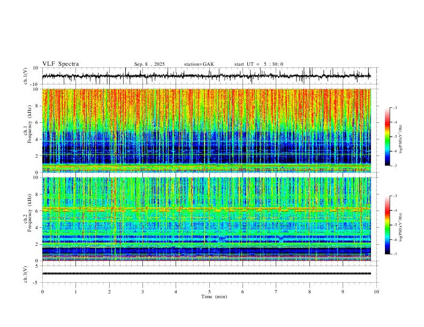Click the "start UT = 5 :30: 0" text
The width and height of the screenshot is (424, 327).
pyautogui.click(x=259, y=64)
